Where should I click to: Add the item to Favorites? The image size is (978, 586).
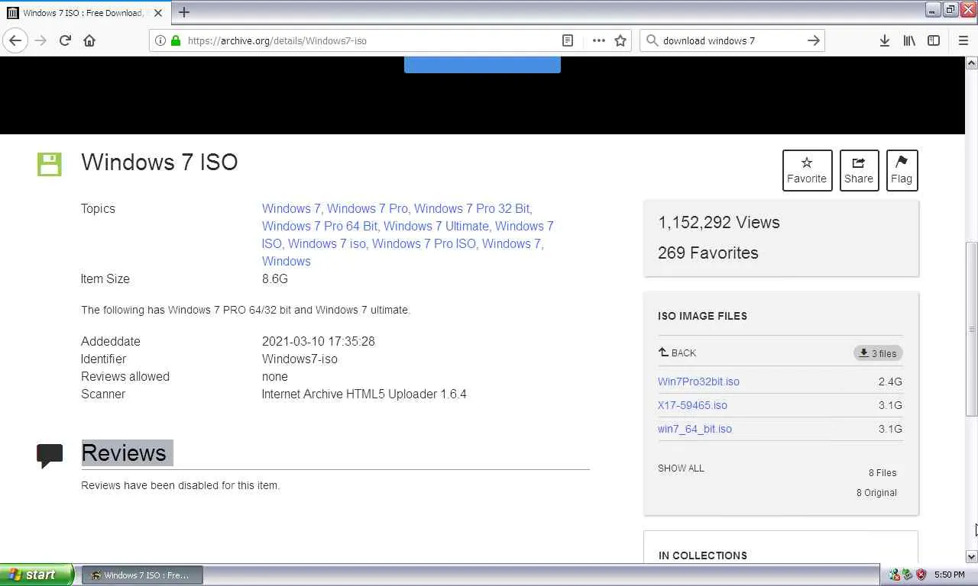click(x=807, y=170)
